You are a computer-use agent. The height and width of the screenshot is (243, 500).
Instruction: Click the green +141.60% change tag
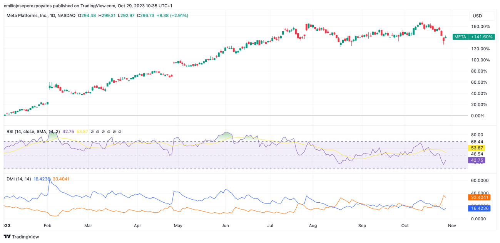click(482, 37)
